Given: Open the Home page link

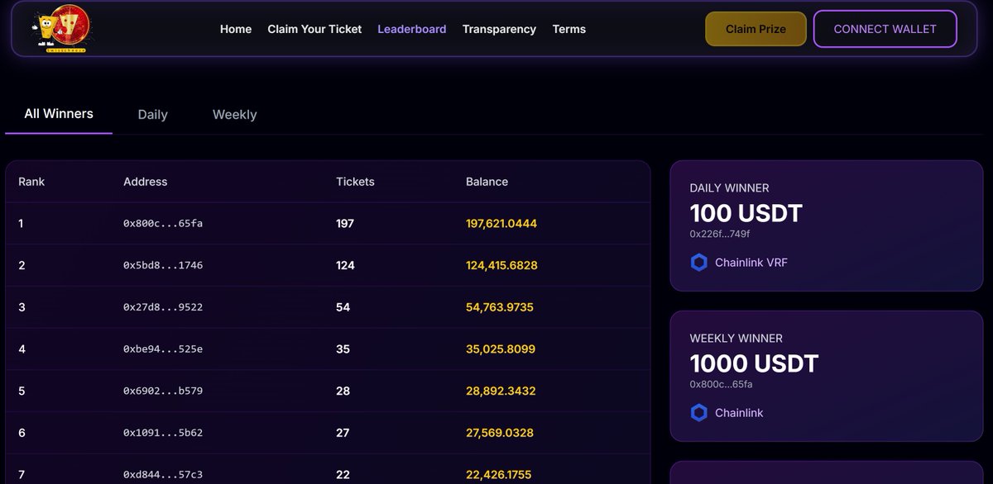Looking at the screenshot, I should (236, 29).
